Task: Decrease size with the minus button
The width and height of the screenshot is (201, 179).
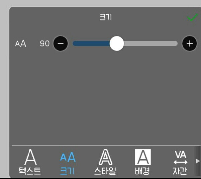Action: (61, 43)
